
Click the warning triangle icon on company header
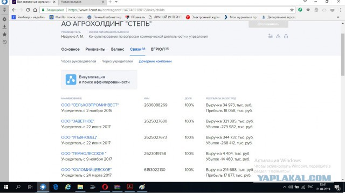point(278,36)
